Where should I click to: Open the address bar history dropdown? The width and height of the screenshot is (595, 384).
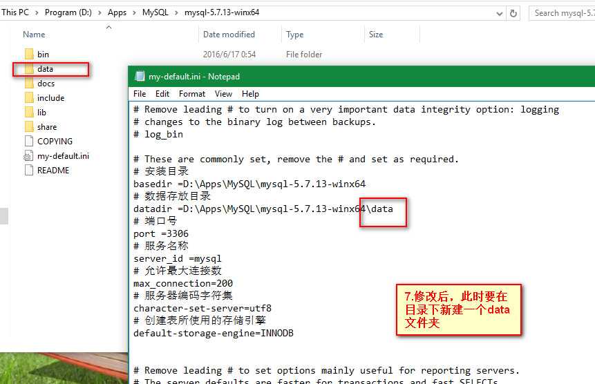(500, 14)
